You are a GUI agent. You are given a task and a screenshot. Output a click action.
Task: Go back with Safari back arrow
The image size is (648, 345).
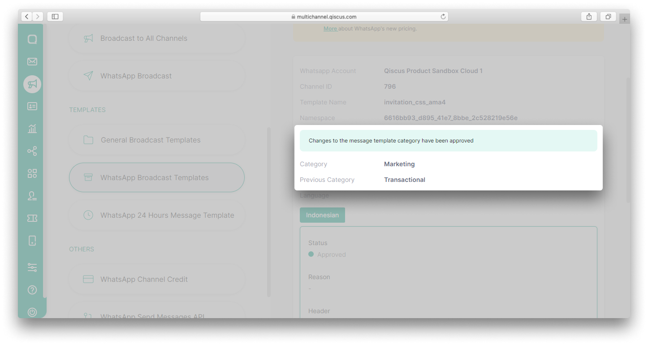(x=26, y=17)
